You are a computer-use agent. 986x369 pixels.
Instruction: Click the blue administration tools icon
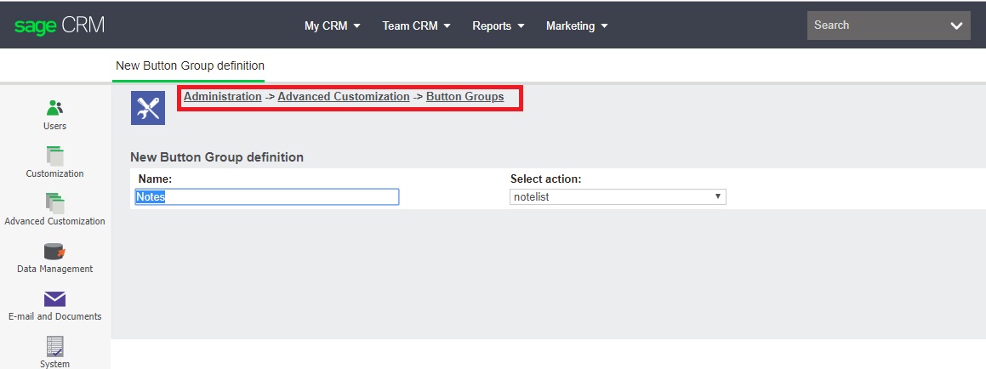click(148, 108)
